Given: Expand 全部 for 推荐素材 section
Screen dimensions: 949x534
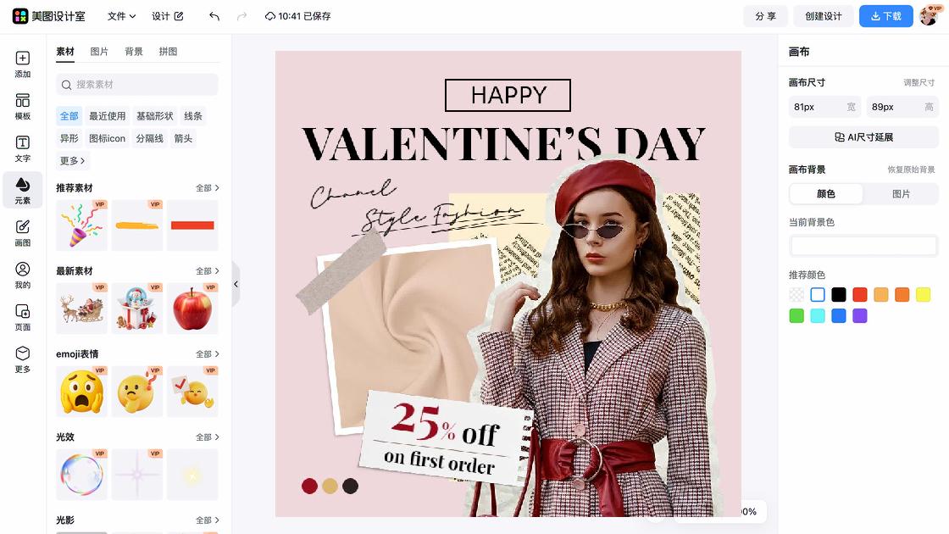Looking at the screenshot, I should [x=207, y=188].
